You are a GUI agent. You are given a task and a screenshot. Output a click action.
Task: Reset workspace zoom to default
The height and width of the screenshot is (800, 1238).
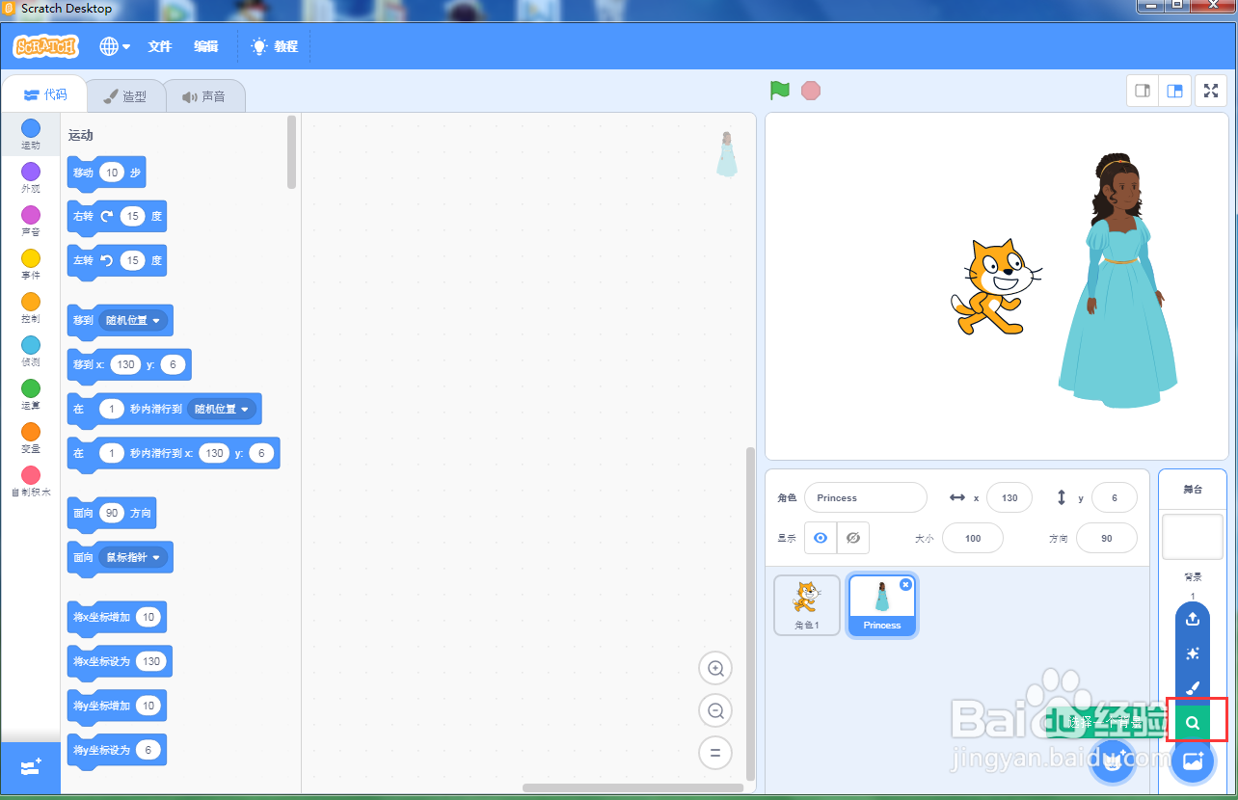[x=715, y=754]
